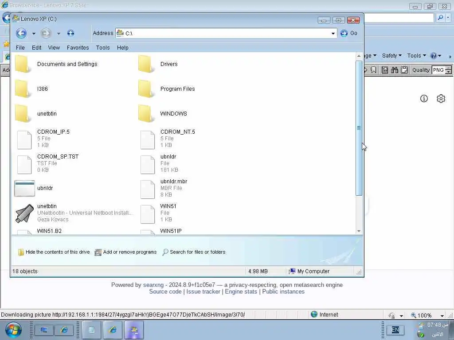
Task: Select the I386 folder
Action: click(31, 89)
